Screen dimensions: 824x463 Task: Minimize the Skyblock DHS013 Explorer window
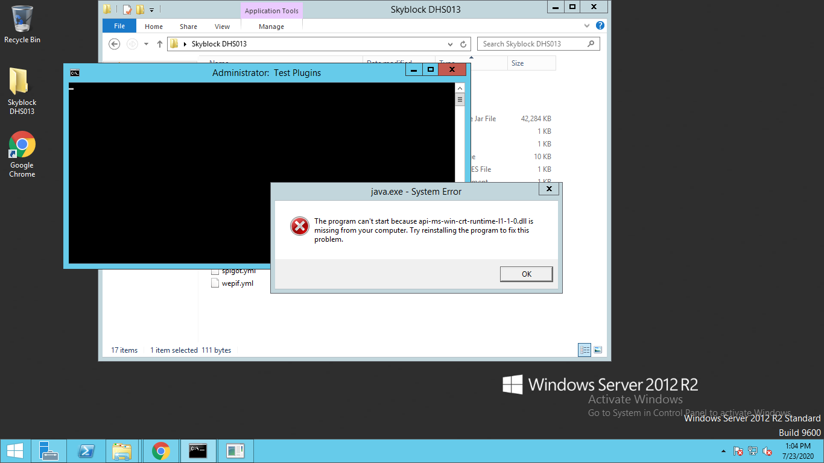pos(555,7)
